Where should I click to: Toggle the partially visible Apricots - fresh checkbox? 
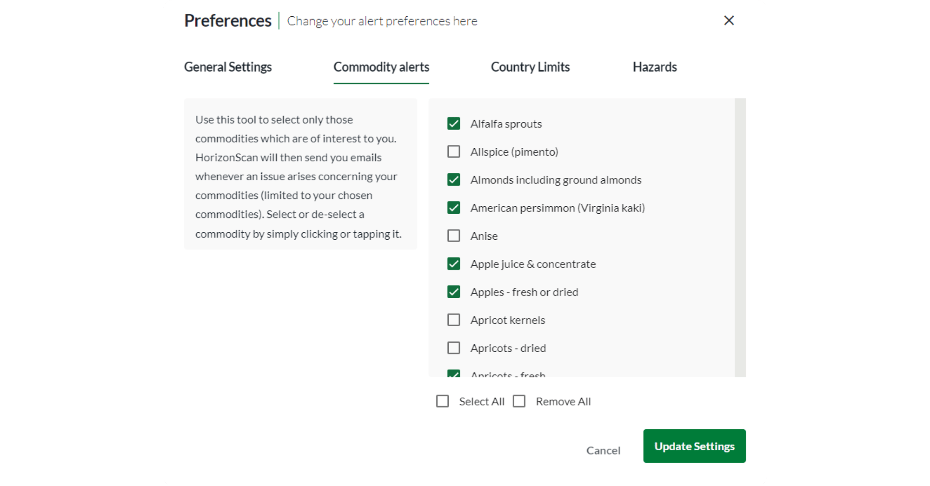pyautogui.click(x=453, y=374)
